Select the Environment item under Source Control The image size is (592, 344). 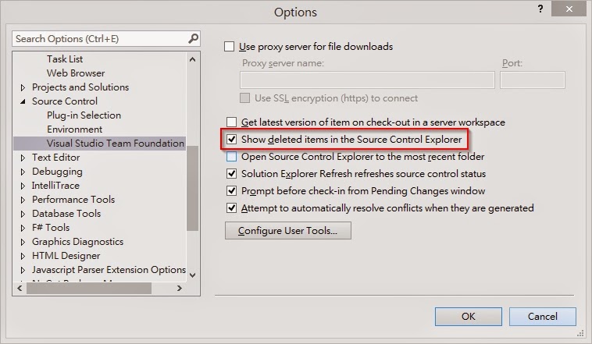[74, 129]
